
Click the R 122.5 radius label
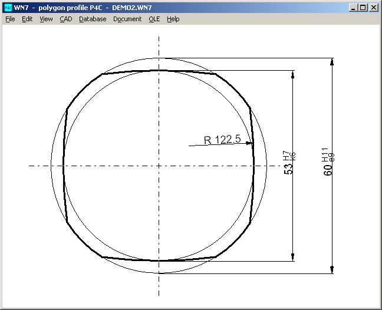(x=222, y=140)
